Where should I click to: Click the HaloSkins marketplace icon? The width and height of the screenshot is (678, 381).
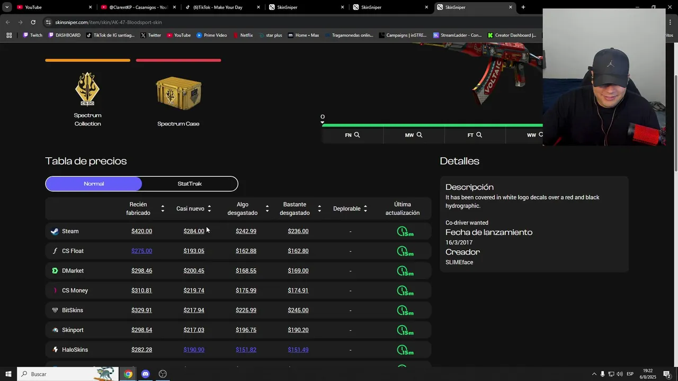[55, 350]
